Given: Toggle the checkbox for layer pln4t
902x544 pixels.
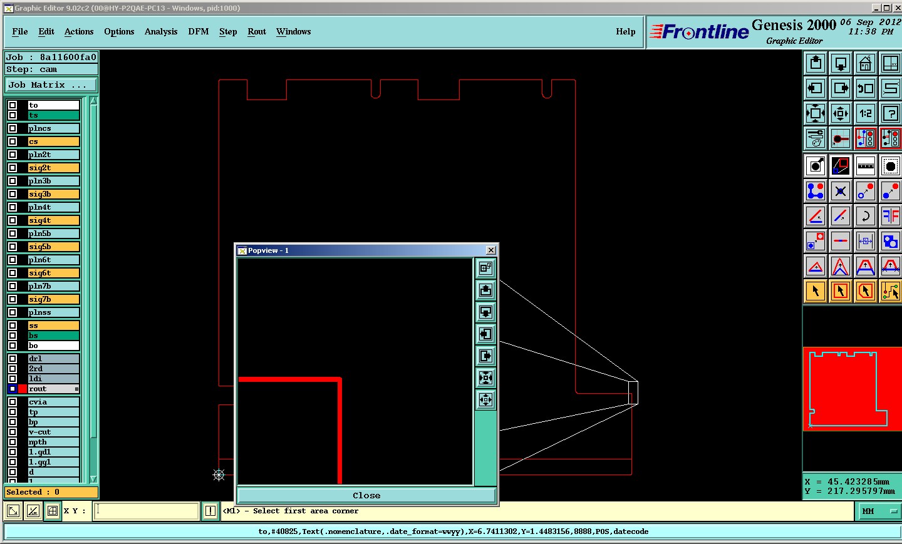Looking at the screenshot, I should (13, 207).
